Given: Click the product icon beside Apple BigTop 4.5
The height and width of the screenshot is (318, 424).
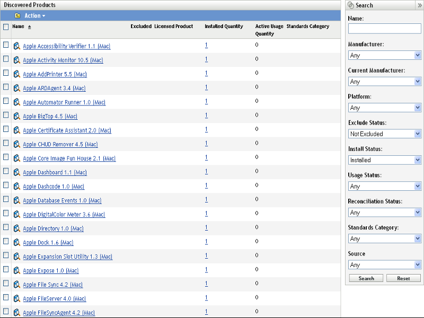Looking at the screenshot, I should [17, 116].
